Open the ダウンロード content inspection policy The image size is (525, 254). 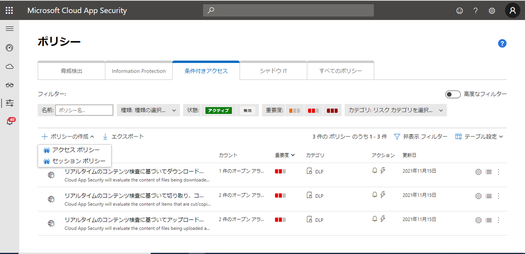click(x=134, y=171)
